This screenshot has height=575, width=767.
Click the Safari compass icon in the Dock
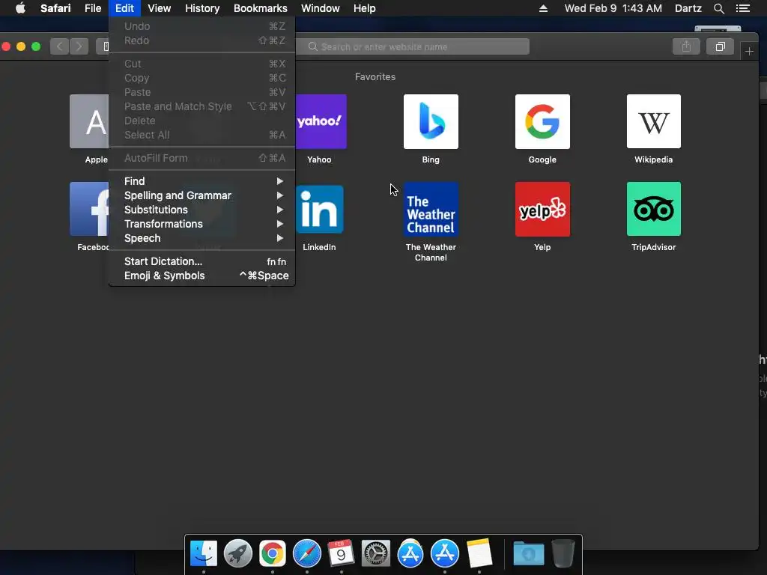coord(306,553)
